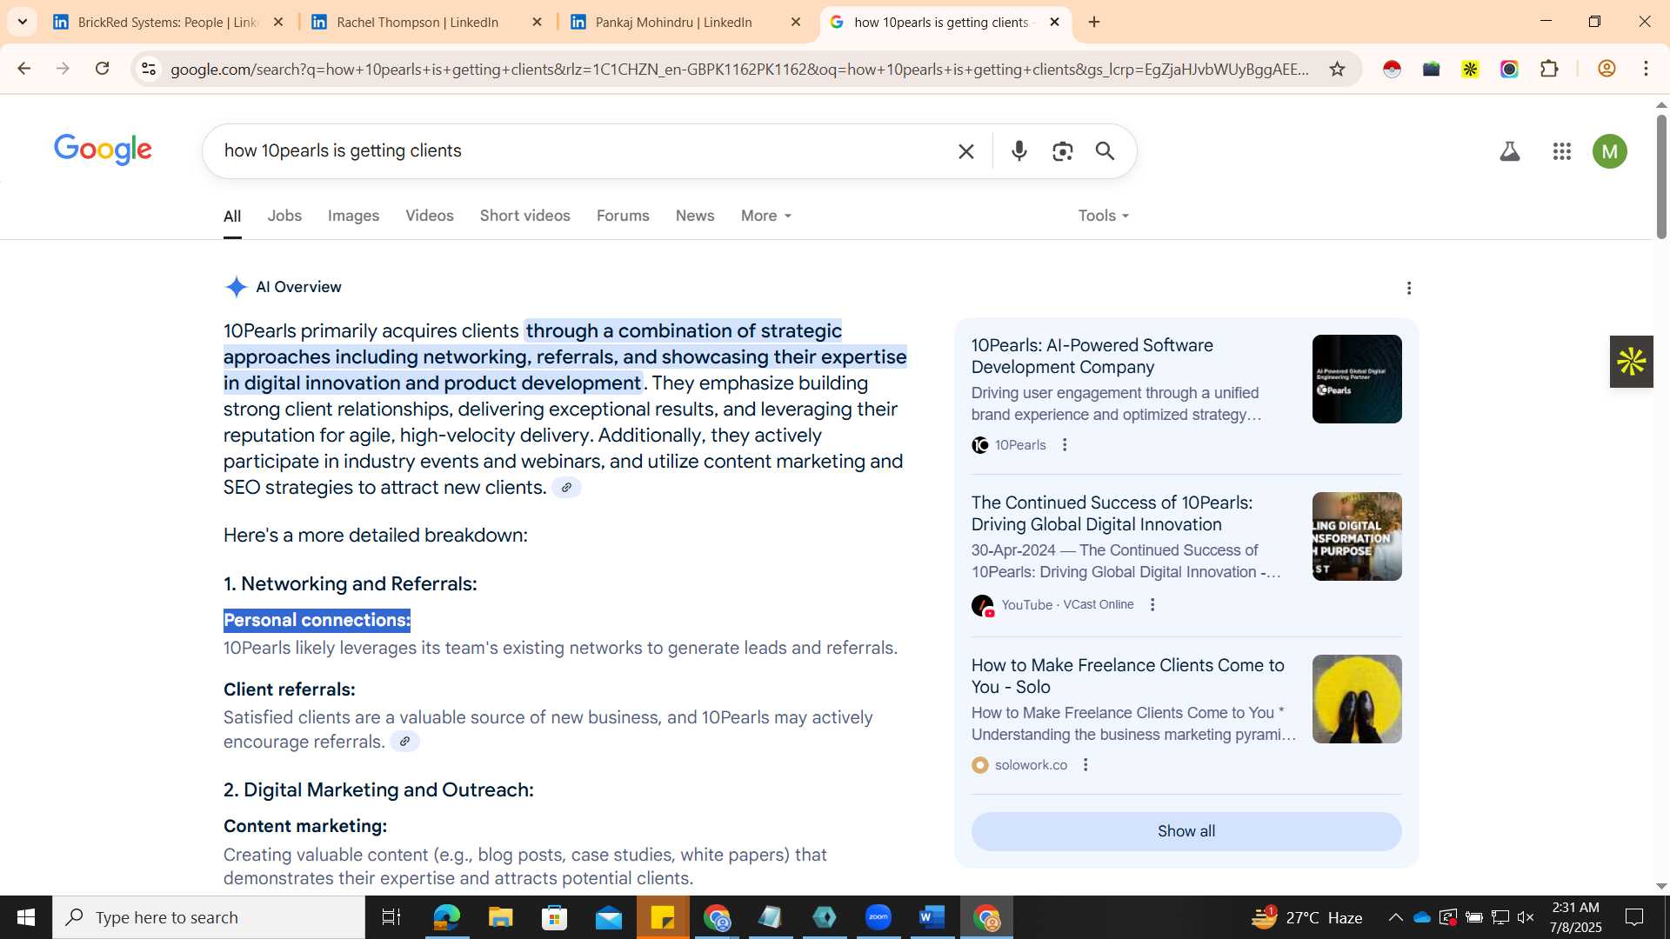
Task: Open AI Overview three-dot options
Action: point(1409,288)
